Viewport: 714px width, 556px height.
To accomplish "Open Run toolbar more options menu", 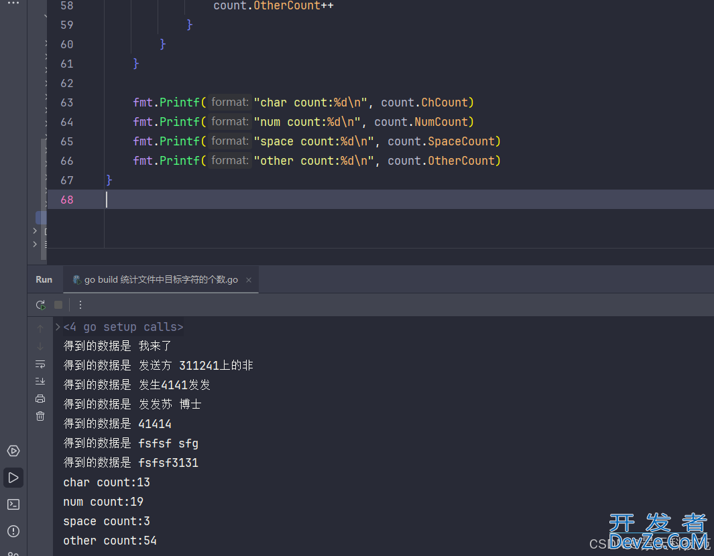I will [80, 305].
